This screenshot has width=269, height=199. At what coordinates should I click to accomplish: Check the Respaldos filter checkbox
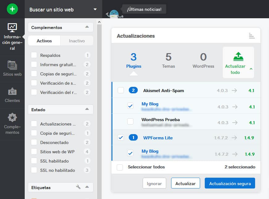[34, 55]
